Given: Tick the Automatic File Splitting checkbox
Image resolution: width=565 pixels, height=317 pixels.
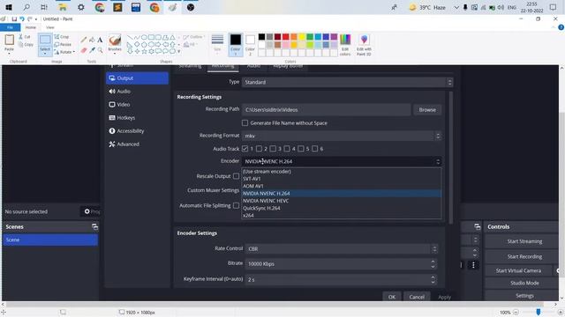Looking at the screenshot, I should (236, 205).
